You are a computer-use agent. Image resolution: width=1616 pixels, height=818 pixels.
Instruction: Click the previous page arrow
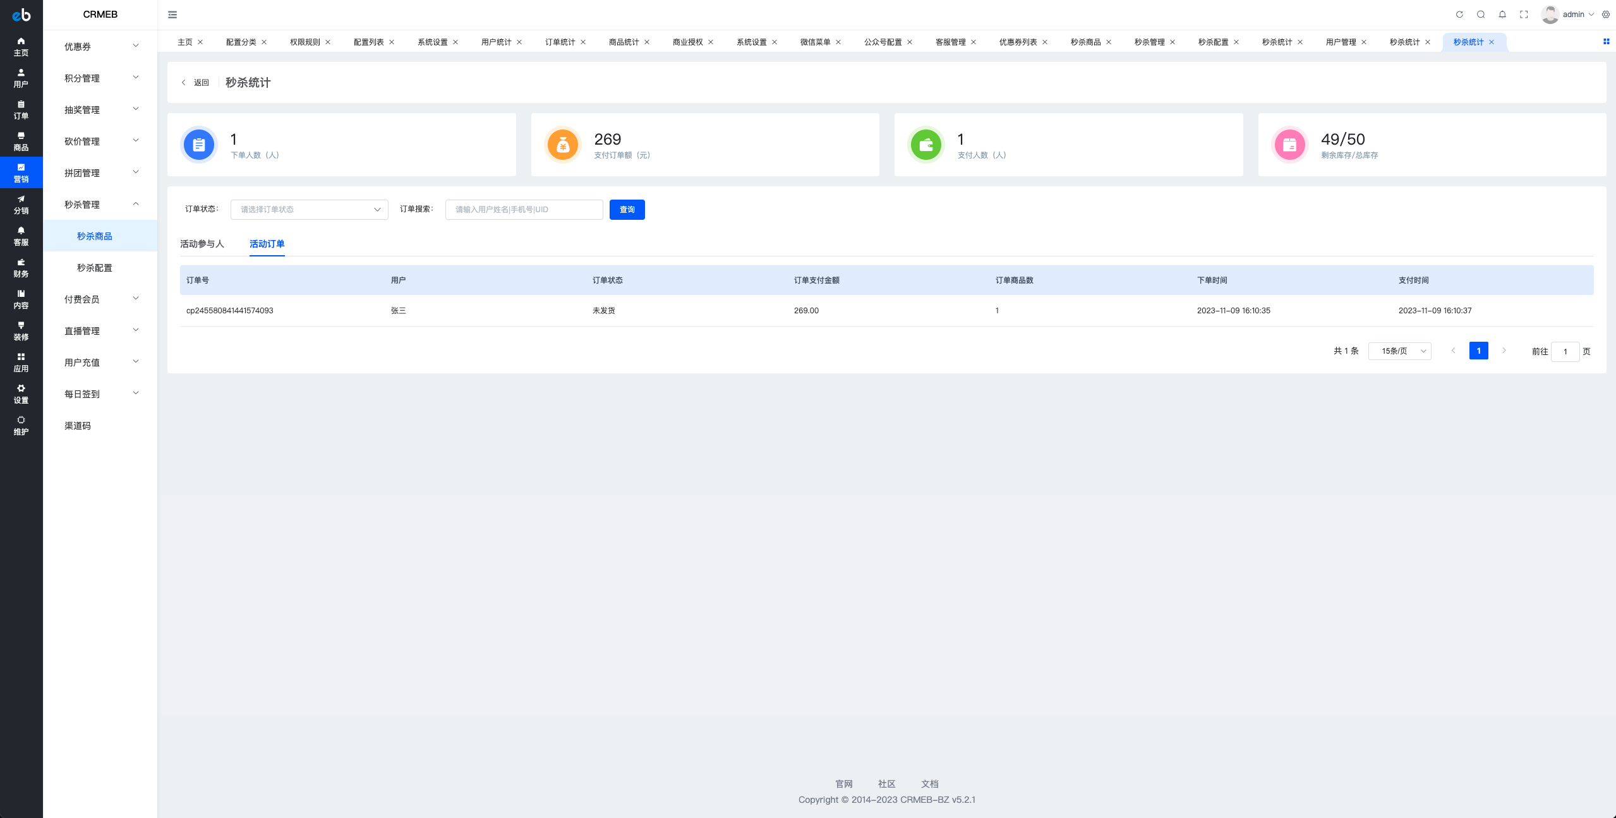1453,351
